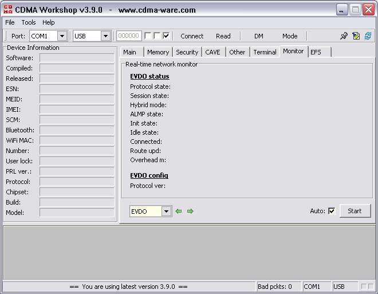Click the Connect button

pos(192,36)
